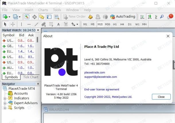This screenshot has width=175, height=123.
Task: Switch timeframe to H4
Action: tap(122, 24)
